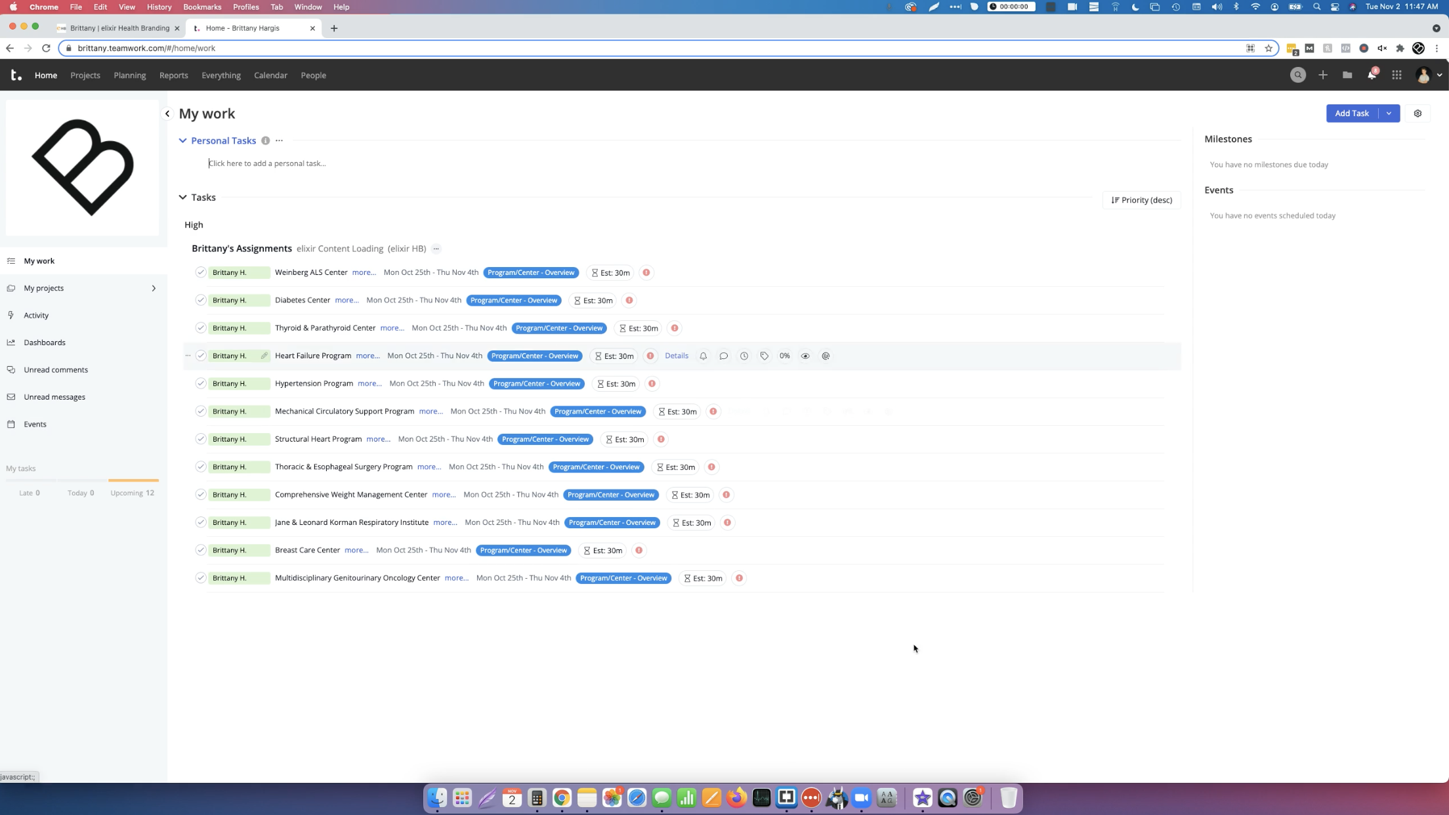Click the log time clock icon on Heart Failure row
The width and height of the screenshot is (1449, 815).
click(x=744, y=356)
